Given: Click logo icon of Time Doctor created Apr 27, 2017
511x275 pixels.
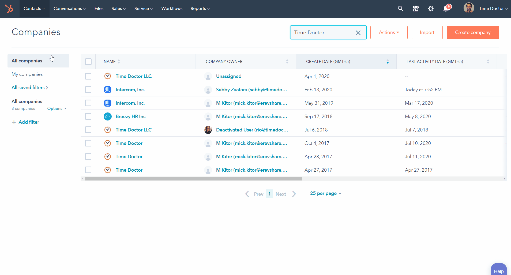Looking at the screenshot, I should 108,170.
